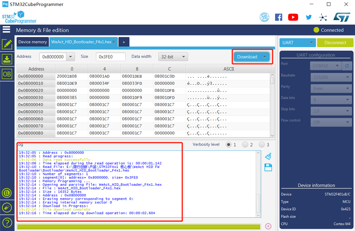Open the hamburger main menu
The image size is (355, 231).
6,29
